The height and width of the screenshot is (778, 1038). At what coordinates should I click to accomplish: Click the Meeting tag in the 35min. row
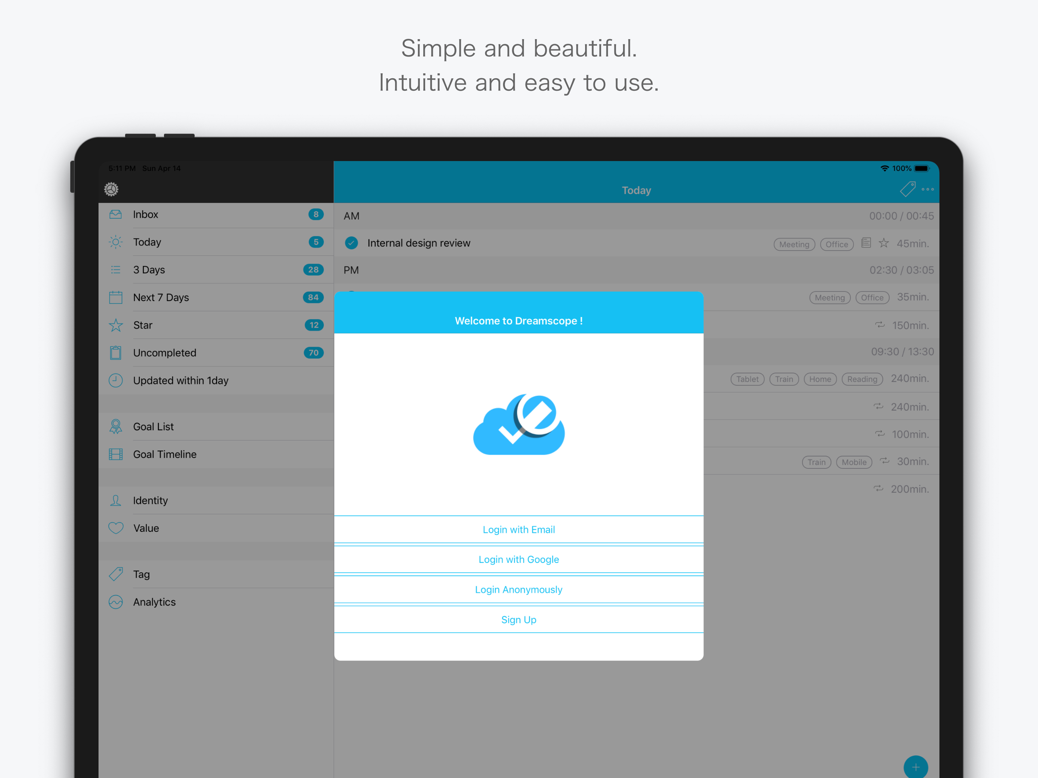pos(830,297)
